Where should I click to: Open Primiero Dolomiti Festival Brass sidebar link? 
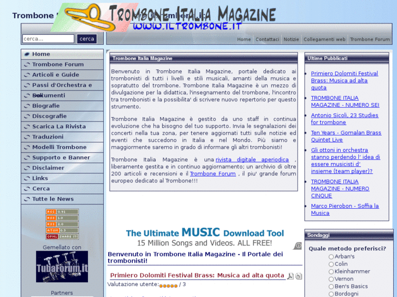[345, 81]
